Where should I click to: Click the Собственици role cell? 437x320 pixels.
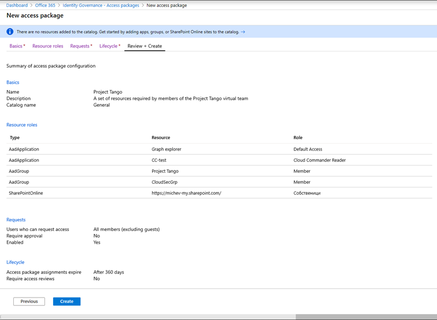click(307, 193)
